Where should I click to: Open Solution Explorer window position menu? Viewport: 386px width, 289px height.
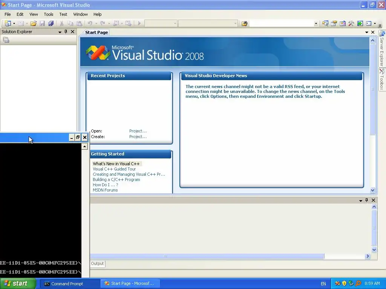60,32
